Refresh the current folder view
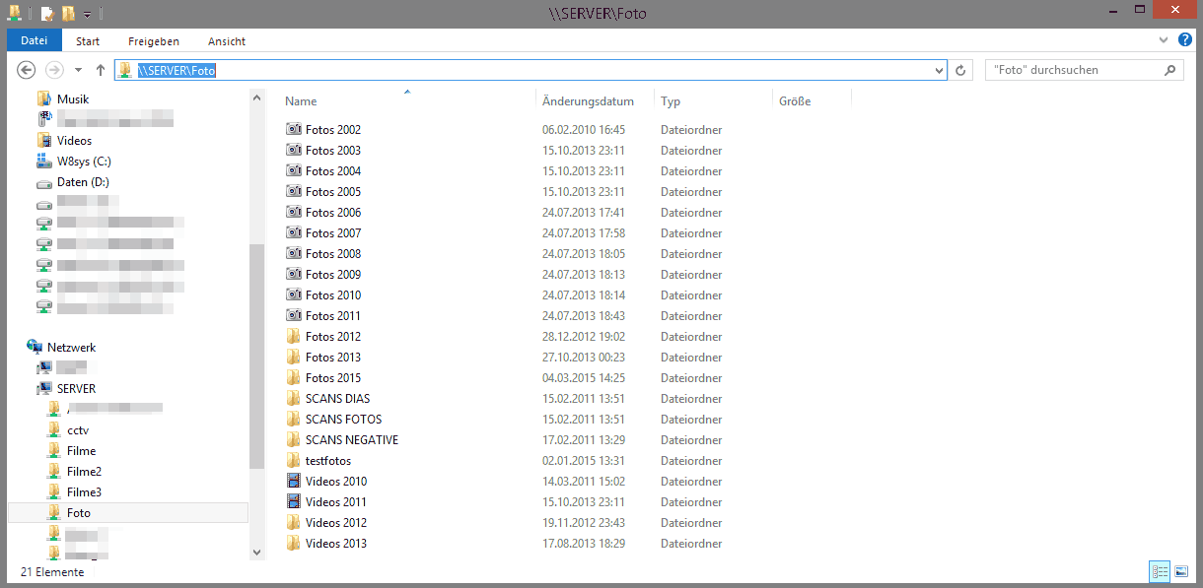This screenshot has width=1203, height=588. click(x=961, y=70)
